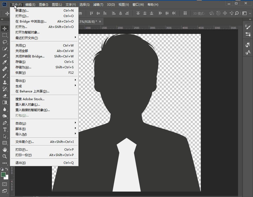Toggle Quick Mask mode
The image size is (253, 197).
(5, 184)
